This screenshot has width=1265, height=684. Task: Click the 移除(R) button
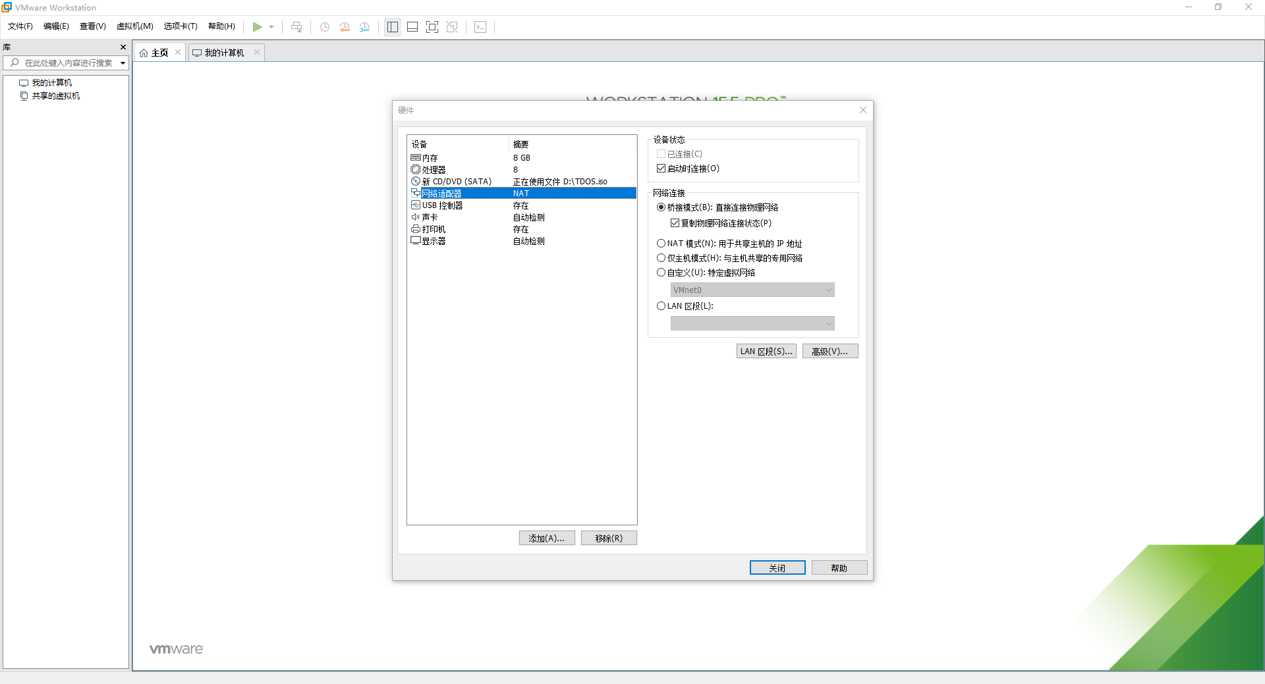(609, 539)
